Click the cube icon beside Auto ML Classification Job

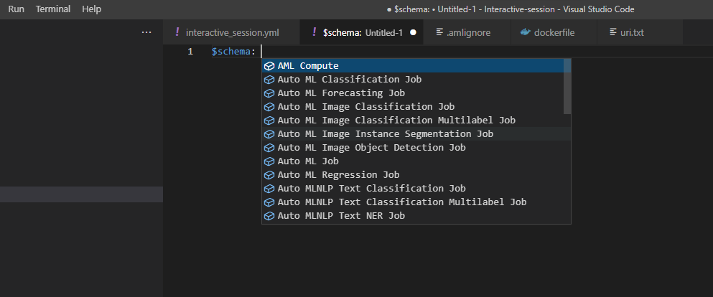269,80
